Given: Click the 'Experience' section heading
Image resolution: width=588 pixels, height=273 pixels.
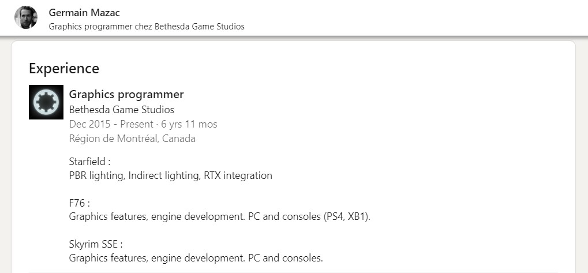Looking at the screenshot, I should coord(63,68).
